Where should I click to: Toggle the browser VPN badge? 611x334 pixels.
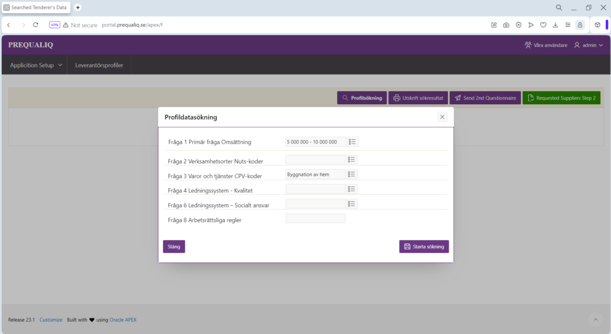coord(54,25)
